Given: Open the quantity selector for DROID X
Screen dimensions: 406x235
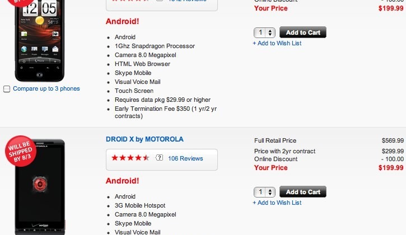Looking at the screenshot, I should pos(264,192).
